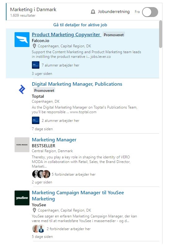Click '5 dage siden' timestamp
This screenshot has height=249, width=169.
click(42, 237)
